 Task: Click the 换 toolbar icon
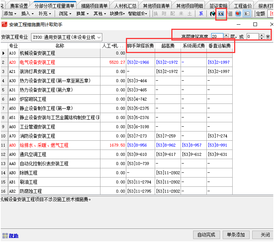tap(155, 14)
